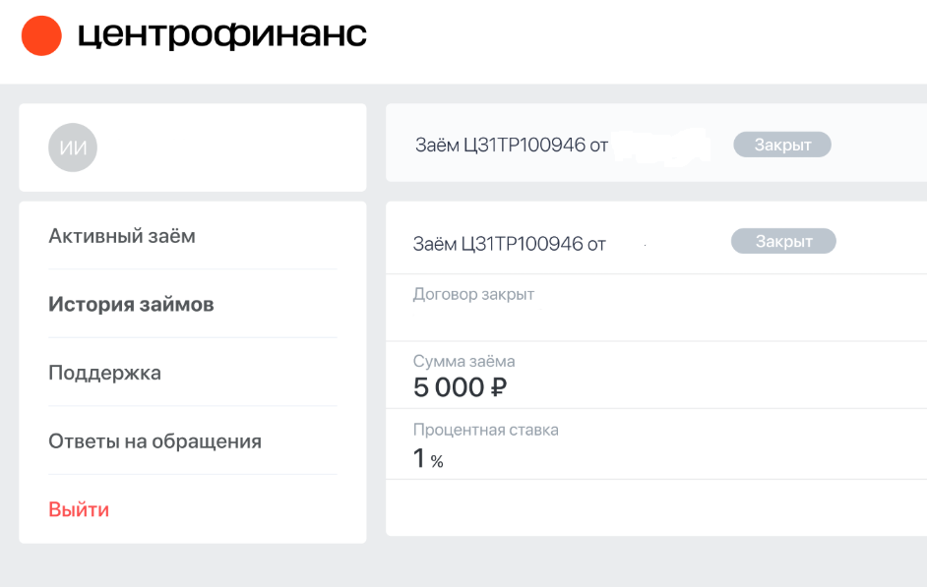
Task: Click the user profile card area
Action: (x=193, y=147)
